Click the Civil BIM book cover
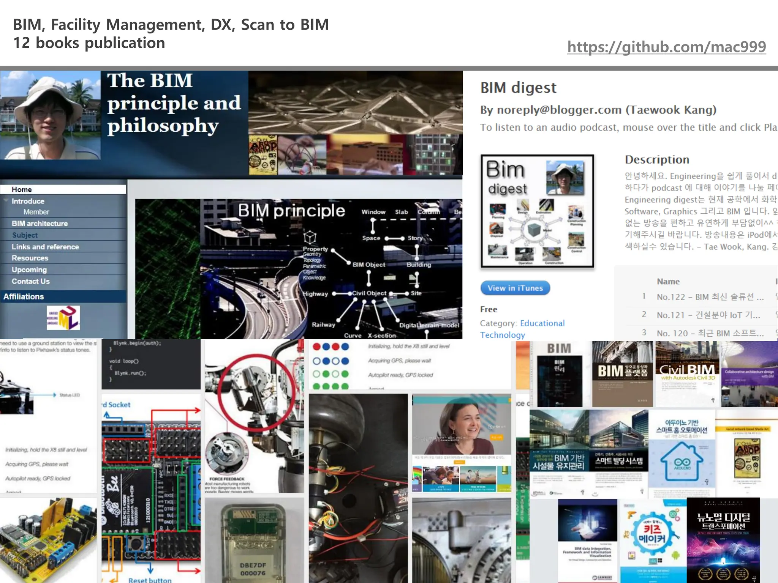The image size is (778, 583). click(x=687, y=373)
